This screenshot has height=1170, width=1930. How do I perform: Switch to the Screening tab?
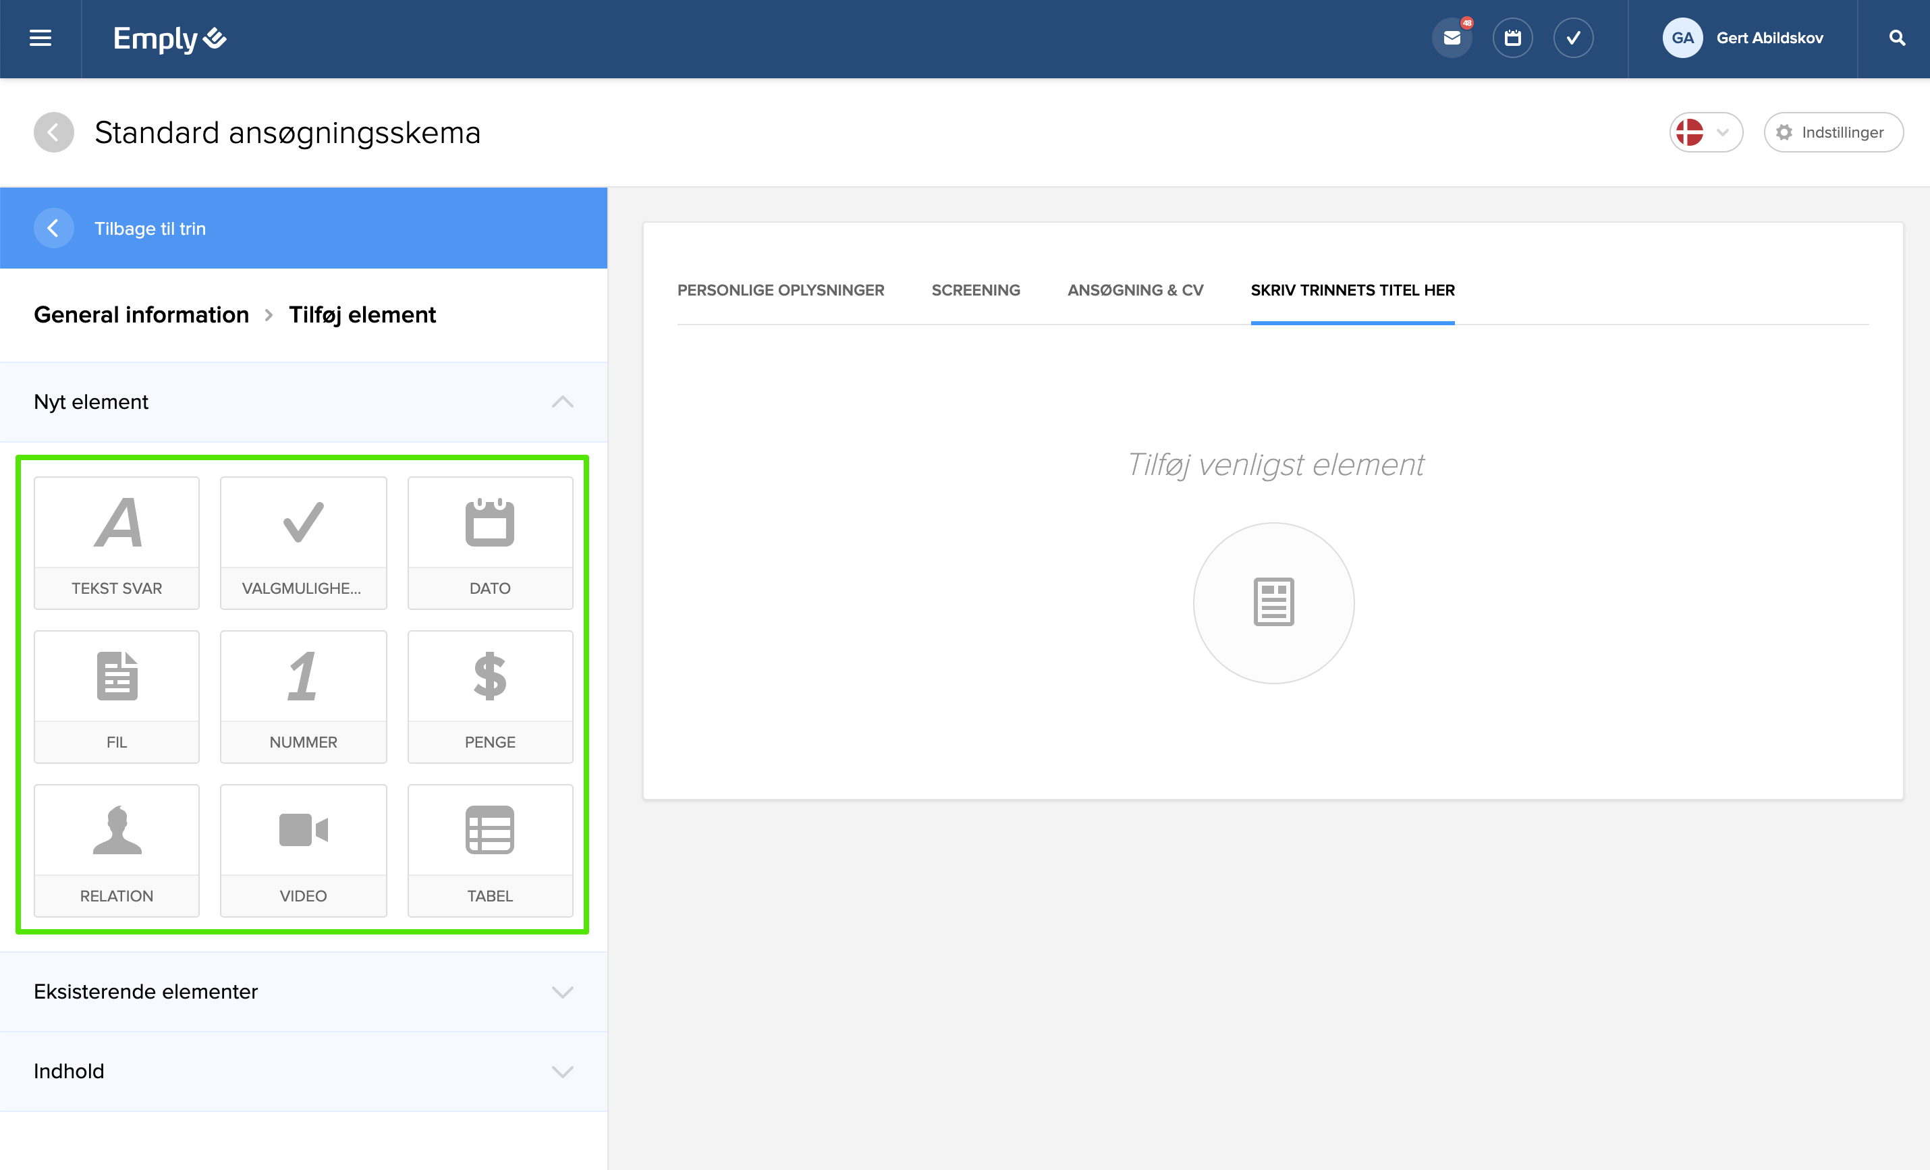(975, 289)
